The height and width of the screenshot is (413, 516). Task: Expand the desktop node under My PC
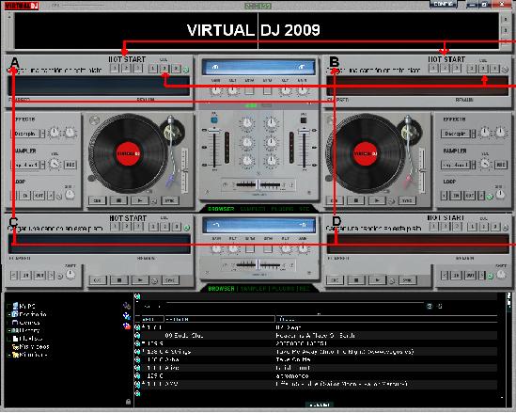[x=9, y=314]
